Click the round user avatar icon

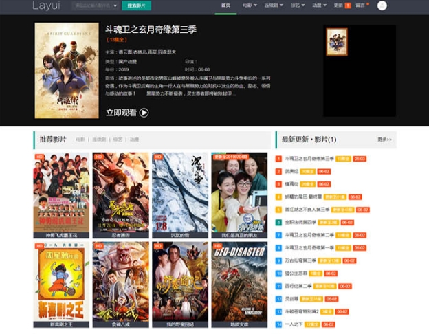pyautogui.click(x=382, y=5)
